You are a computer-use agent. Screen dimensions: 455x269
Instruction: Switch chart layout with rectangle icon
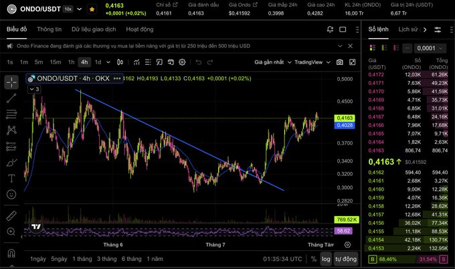point(343,29)
